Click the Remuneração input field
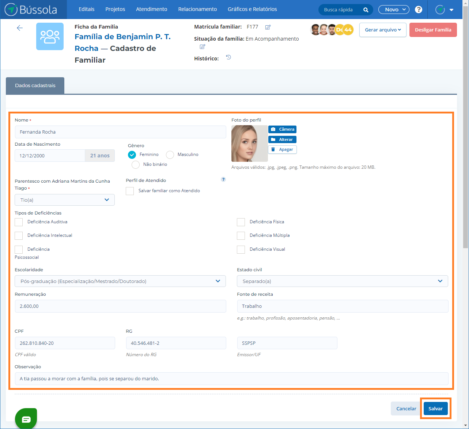This screenshot has width=469, height=429. pos(120,306)
